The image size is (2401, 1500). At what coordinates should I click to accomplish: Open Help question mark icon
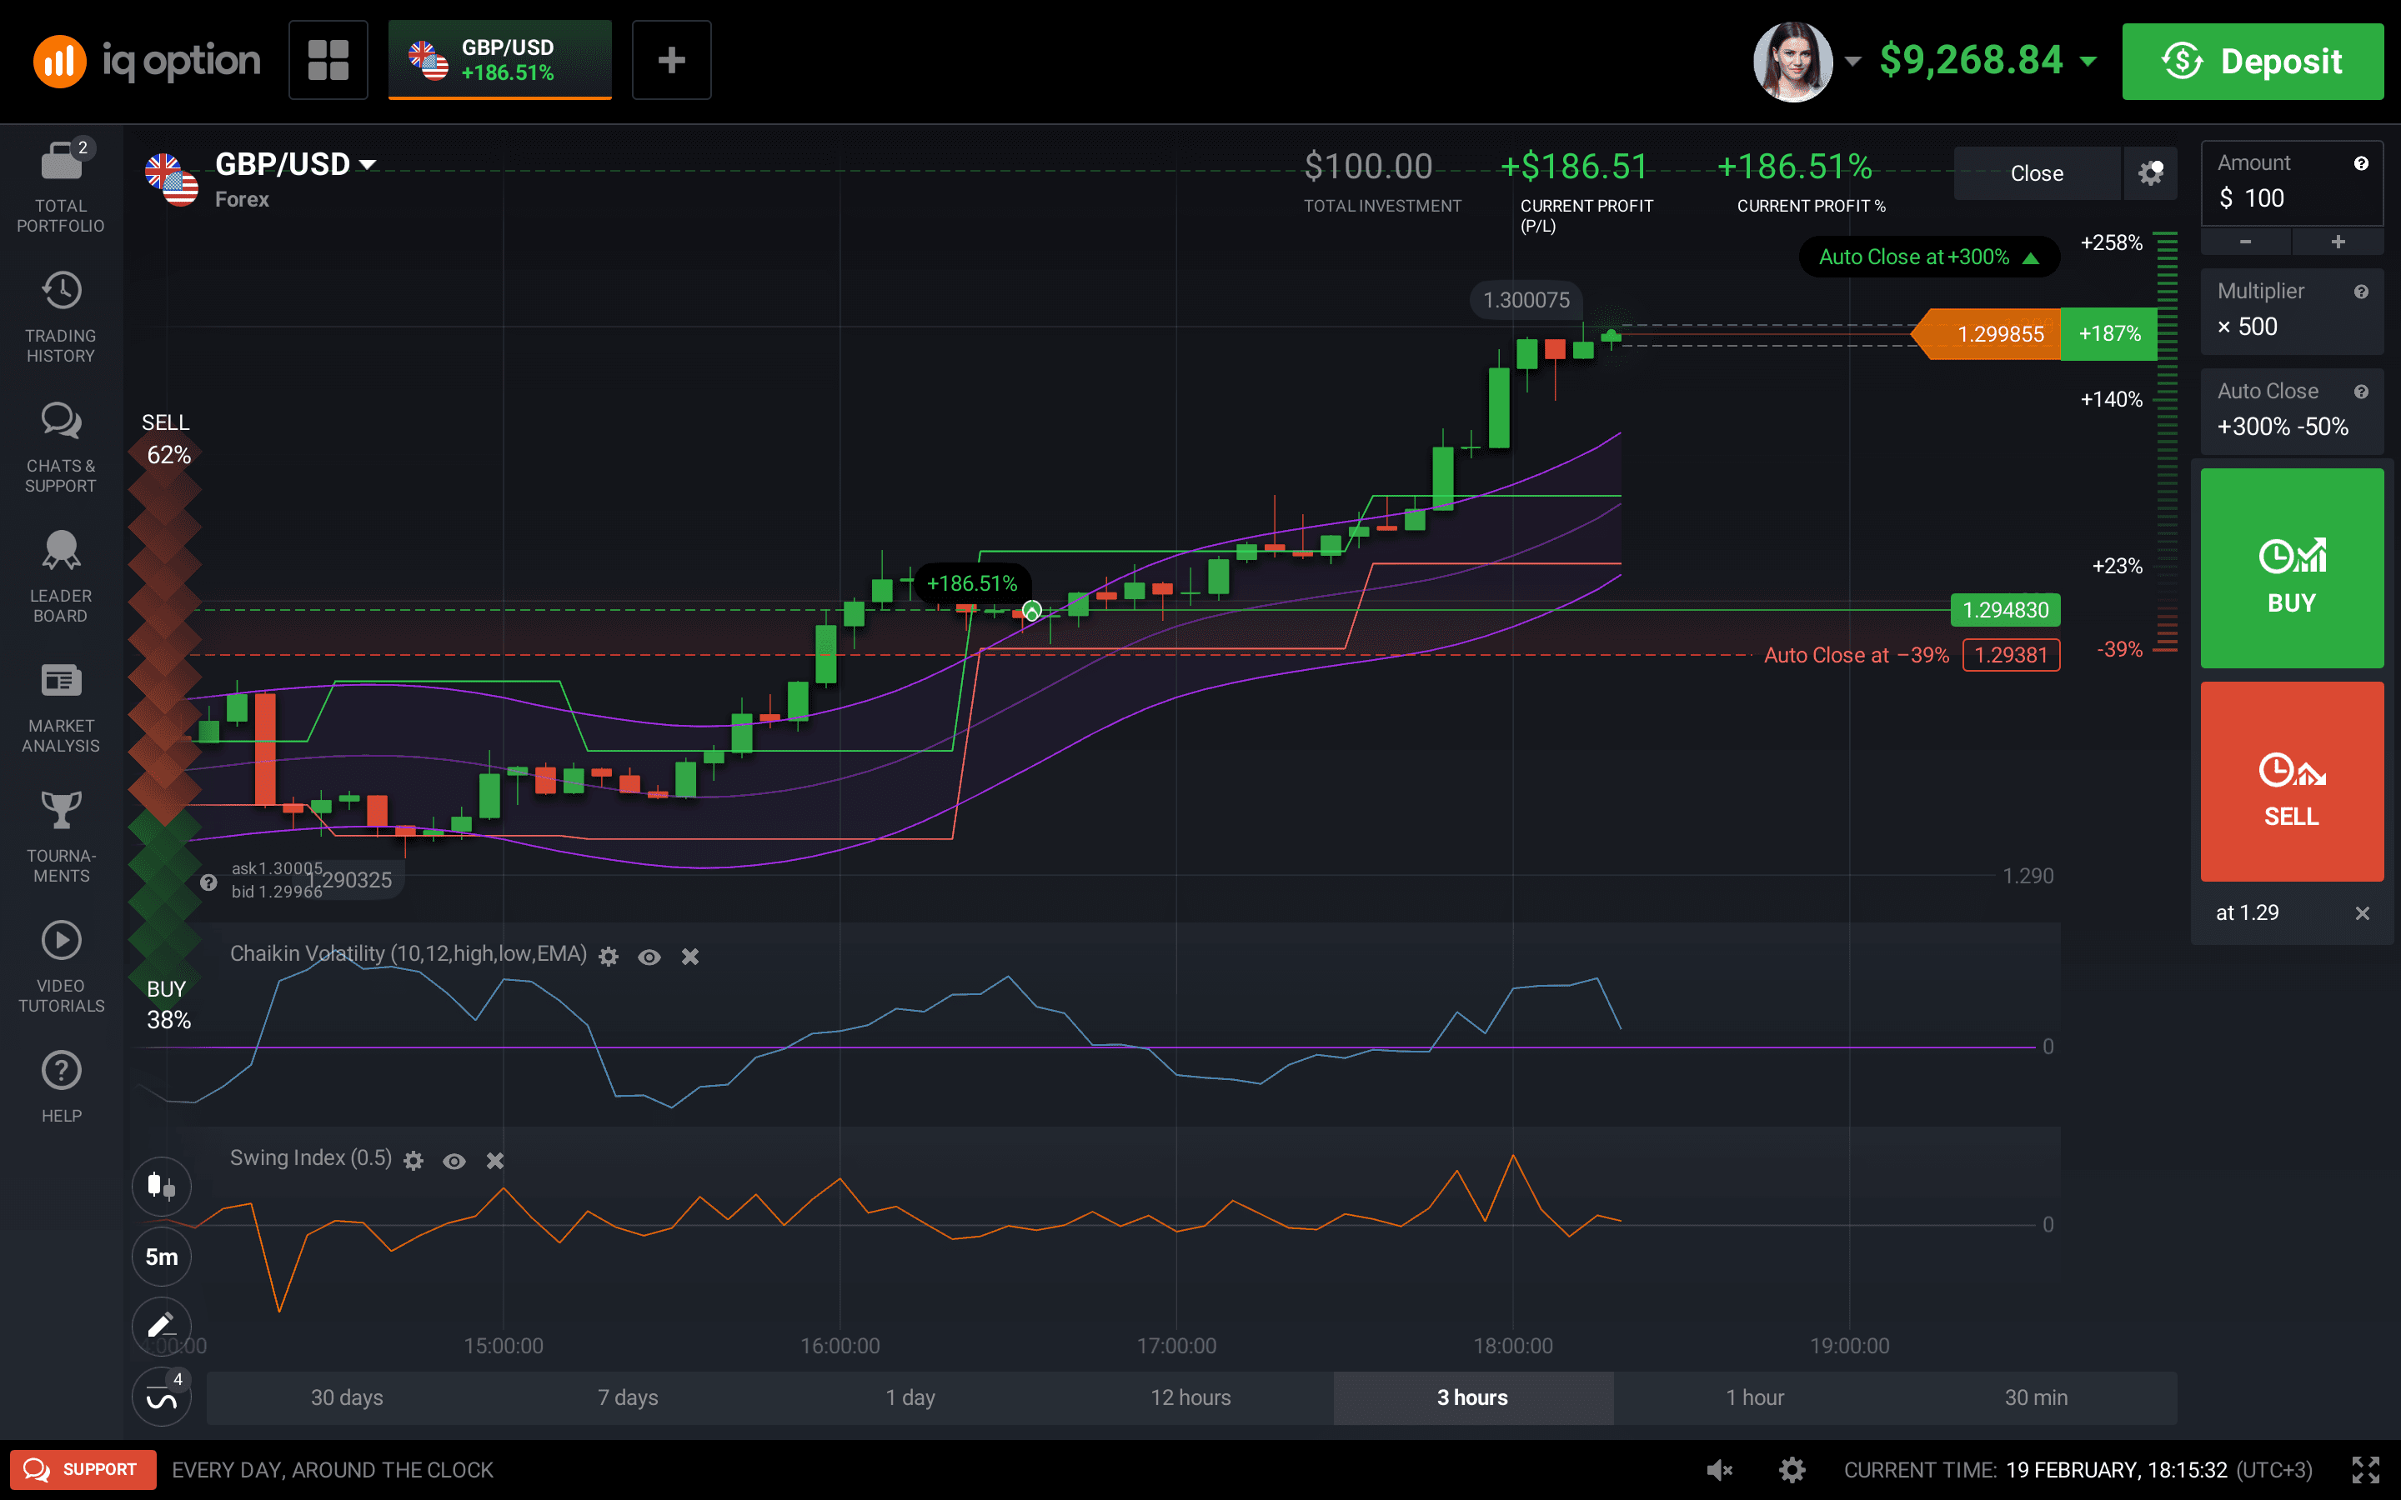[x=61, y=1071]
